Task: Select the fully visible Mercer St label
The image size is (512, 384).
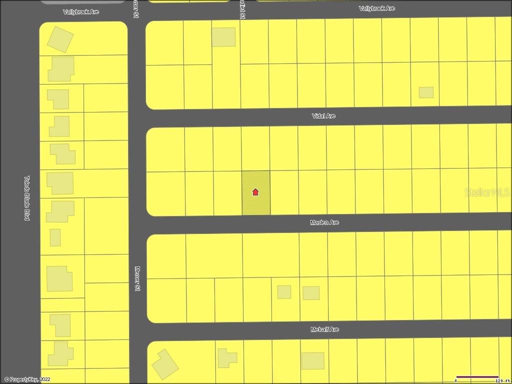Action: point(137,278)
